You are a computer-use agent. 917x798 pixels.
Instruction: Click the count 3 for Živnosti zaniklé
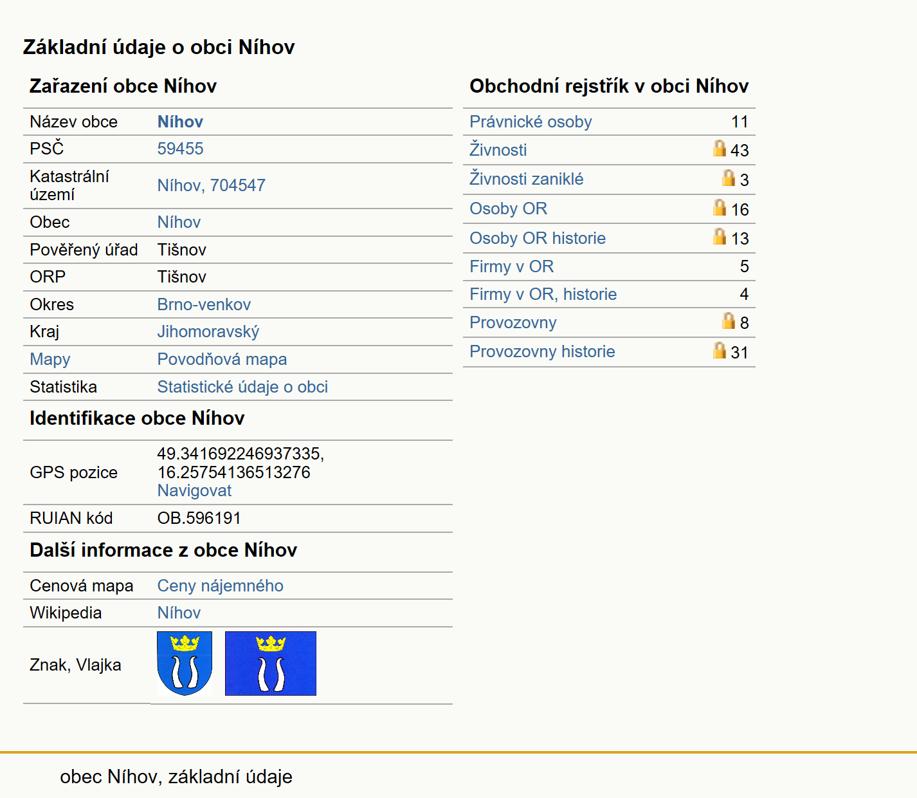(744, 180)
